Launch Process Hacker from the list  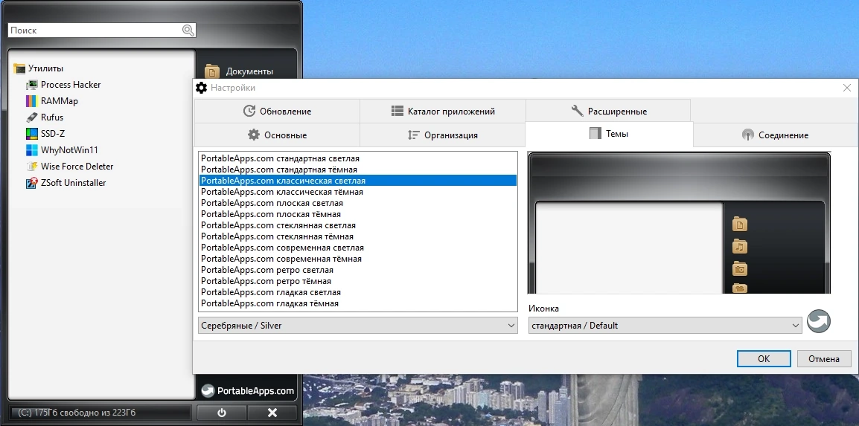tap(71, 85)
